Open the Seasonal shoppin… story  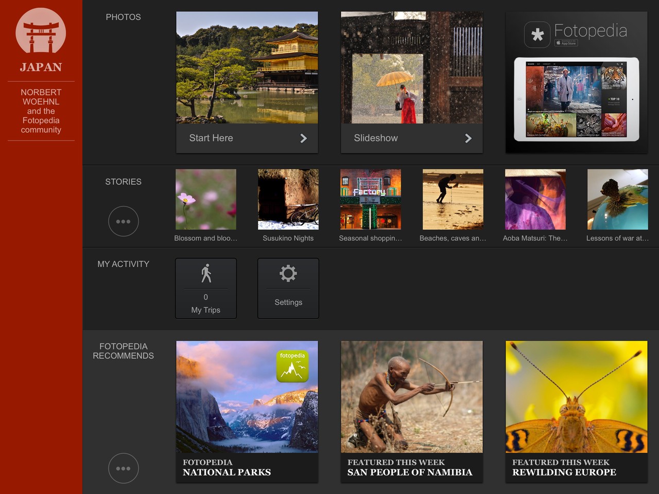pos(371,199)
